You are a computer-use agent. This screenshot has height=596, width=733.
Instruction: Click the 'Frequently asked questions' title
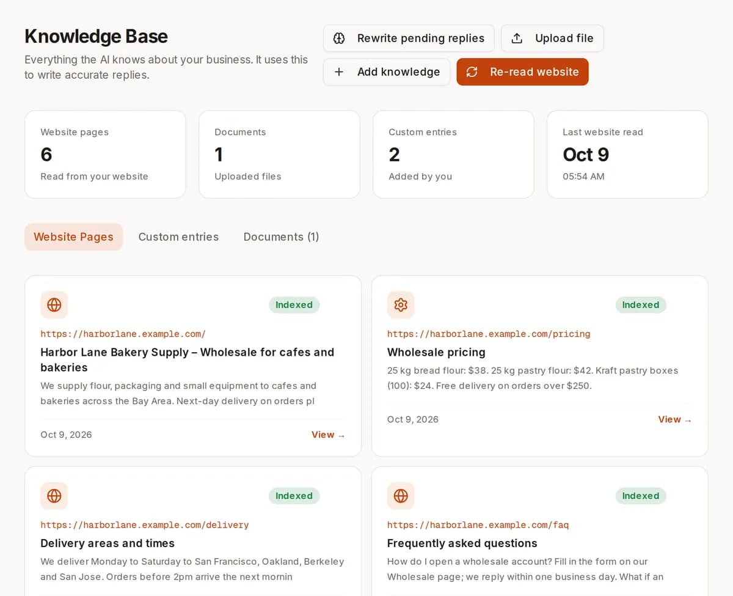462,543
